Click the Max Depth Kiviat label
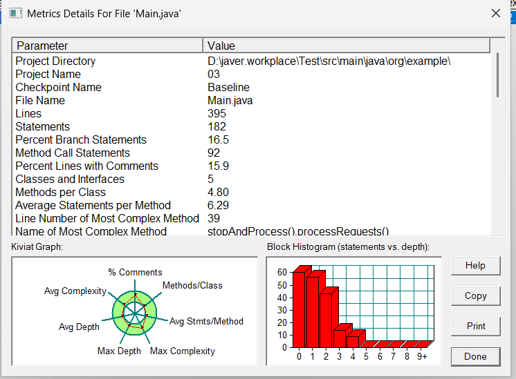This screenshot has width=516, height=379. [x=119, y=351]
